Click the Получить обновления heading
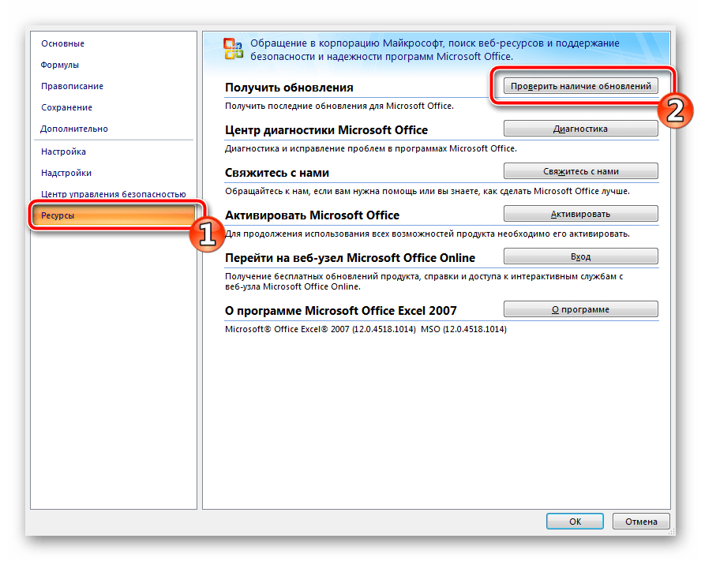 289,88
